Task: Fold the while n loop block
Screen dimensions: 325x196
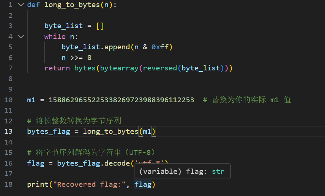Action: 20,36
